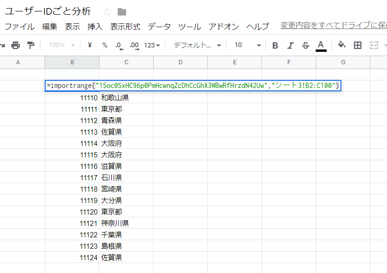Format as currency with ¥ icon
Viewport: 387px width, 273px height.
(x=90, y=45)
